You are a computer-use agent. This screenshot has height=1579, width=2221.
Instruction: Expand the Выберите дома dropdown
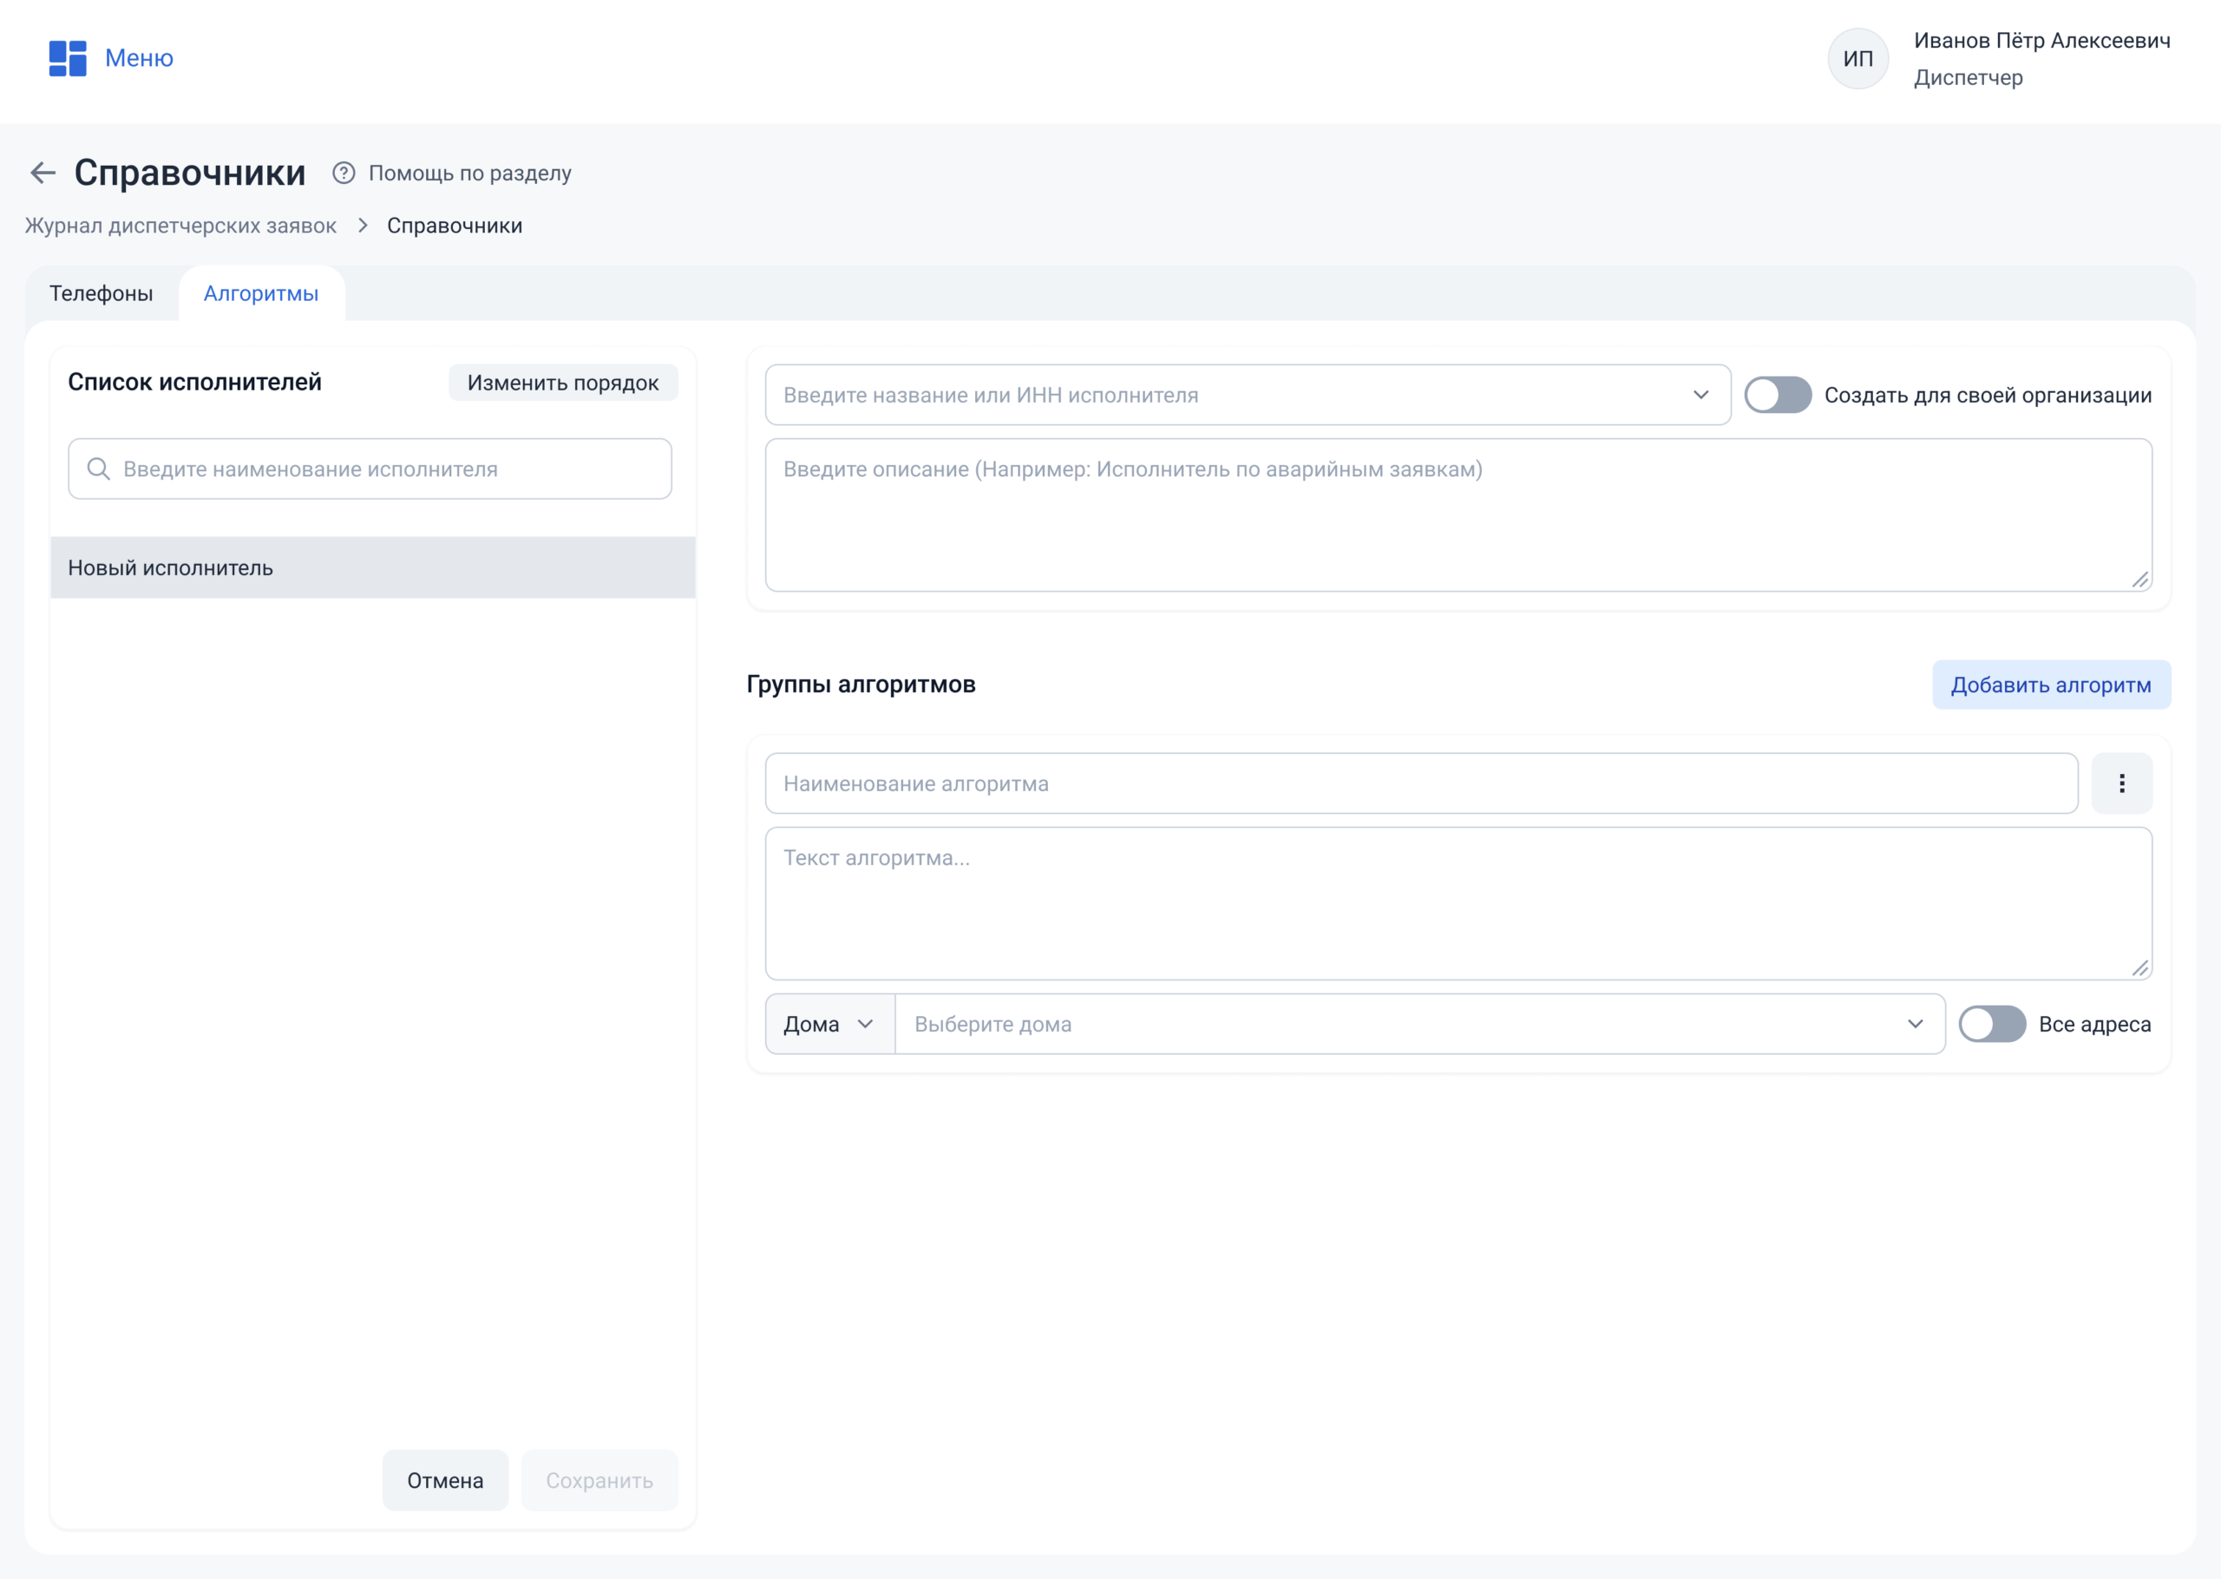coord(1914,1024)
